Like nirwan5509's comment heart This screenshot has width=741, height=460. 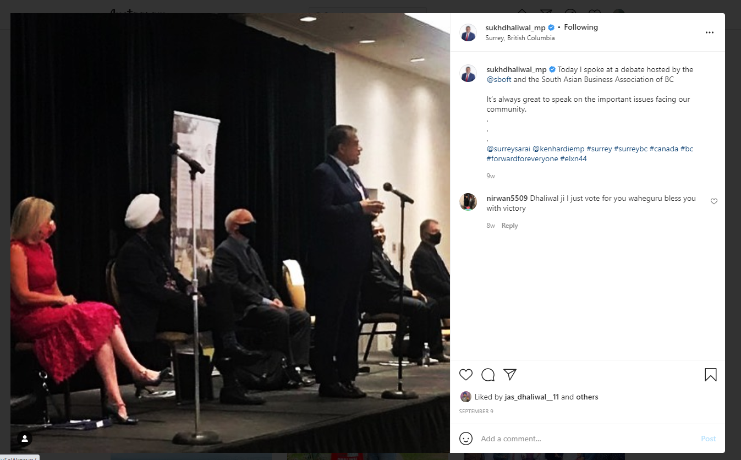coord(714,201)
